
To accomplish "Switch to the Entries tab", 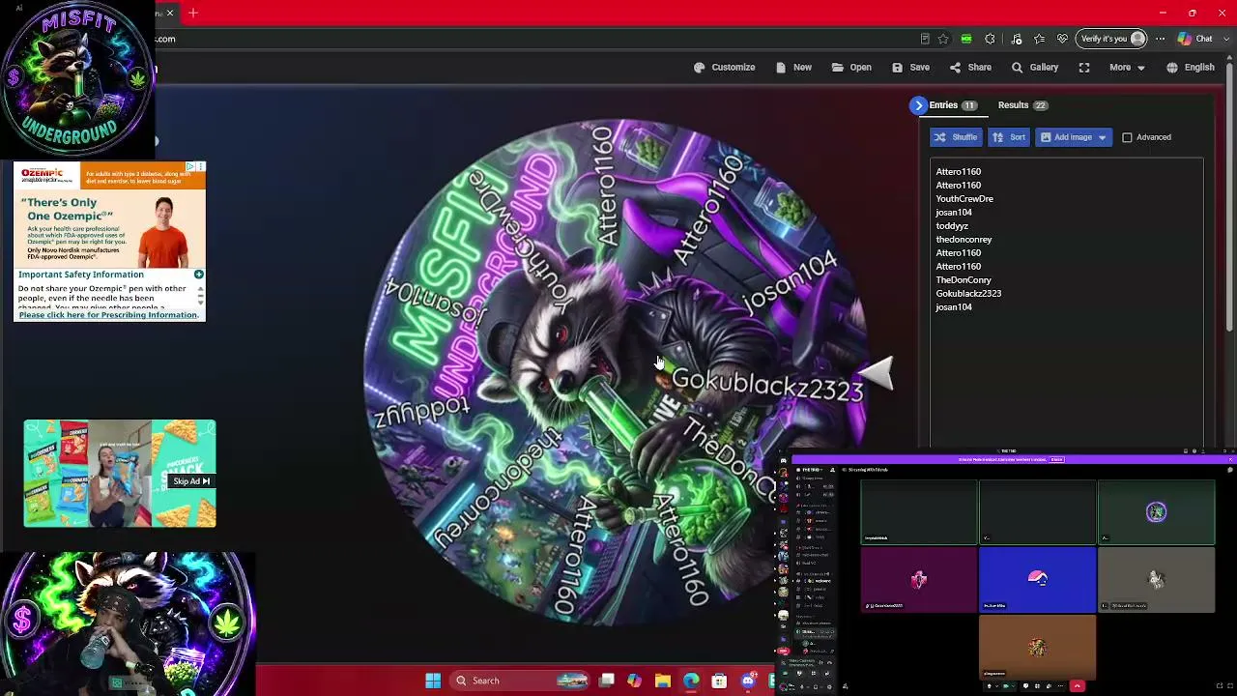I will tap(953, 105).
